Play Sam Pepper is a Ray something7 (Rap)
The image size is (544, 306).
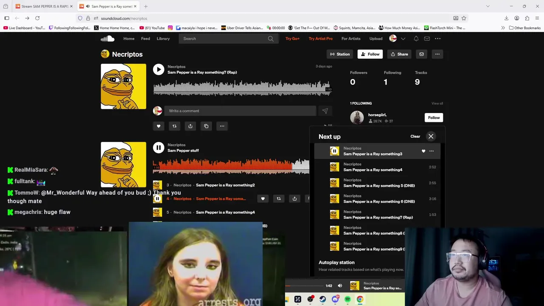click(x=159, y=70)
